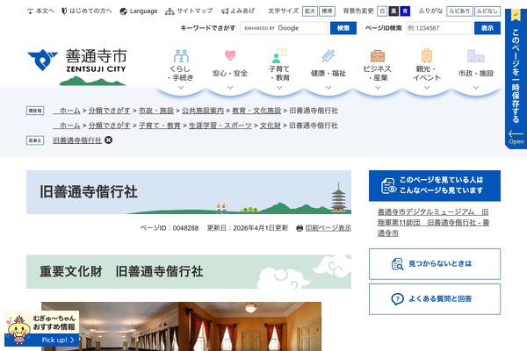Open the Language globe link

(x=139, y=11)
